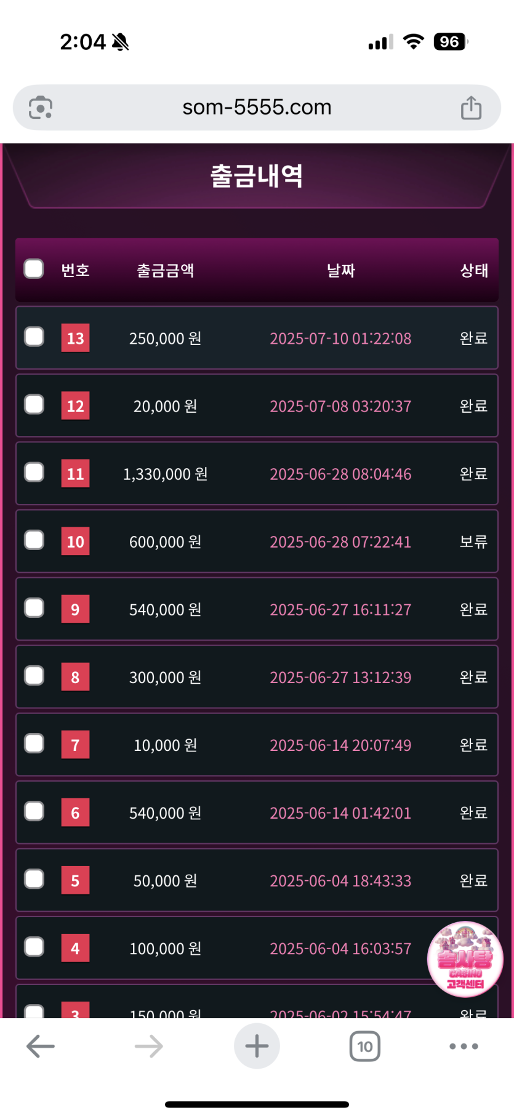Tap the date 2025-06-27 16:11:27
This screenshot has width=514, height=1118.
point(340,609)
